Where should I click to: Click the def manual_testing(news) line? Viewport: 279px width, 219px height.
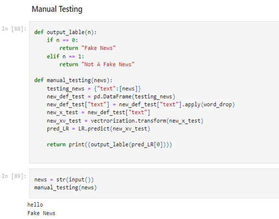click(73, 80)
